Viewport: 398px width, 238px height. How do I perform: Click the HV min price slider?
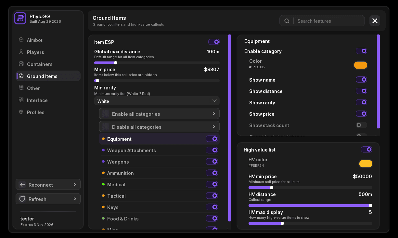pyautogui.click(x=310, y=188)
